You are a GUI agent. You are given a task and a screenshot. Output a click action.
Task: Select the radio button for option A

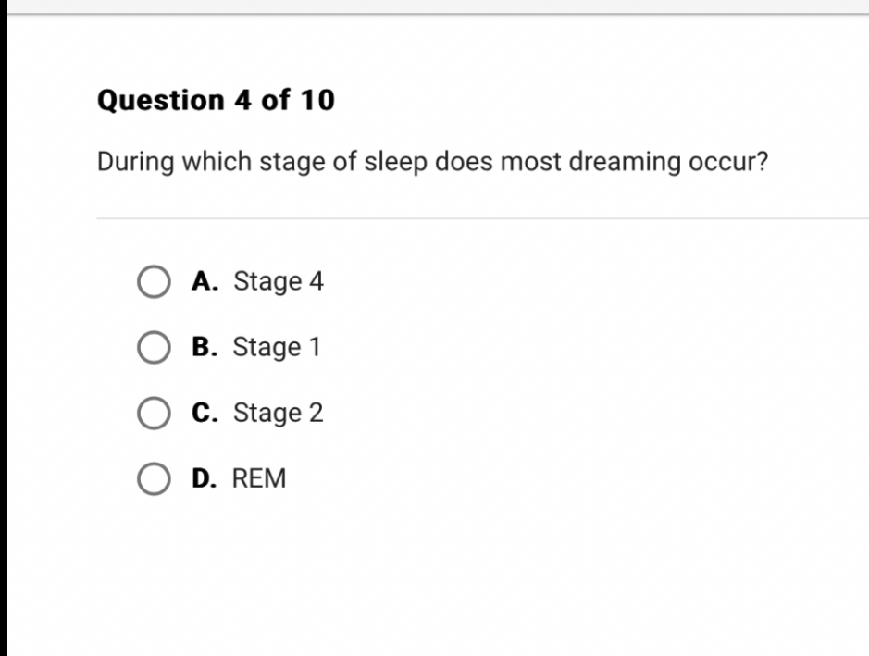pos(155,281)
